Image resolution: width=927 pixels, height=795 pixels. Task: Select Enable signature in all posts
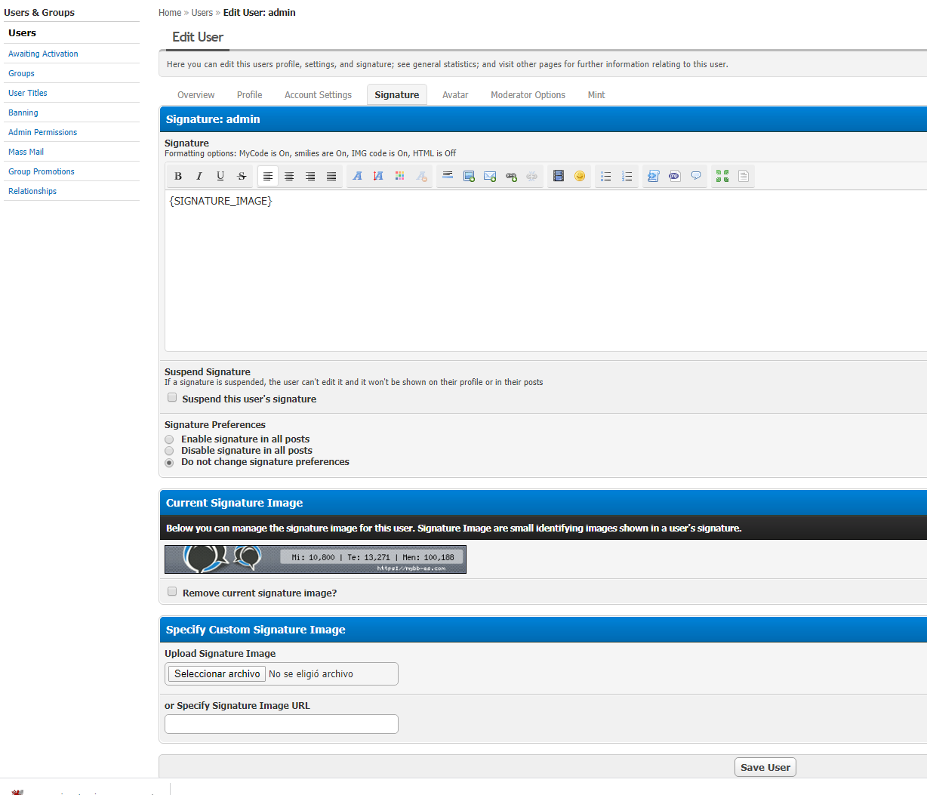(169, 439)
